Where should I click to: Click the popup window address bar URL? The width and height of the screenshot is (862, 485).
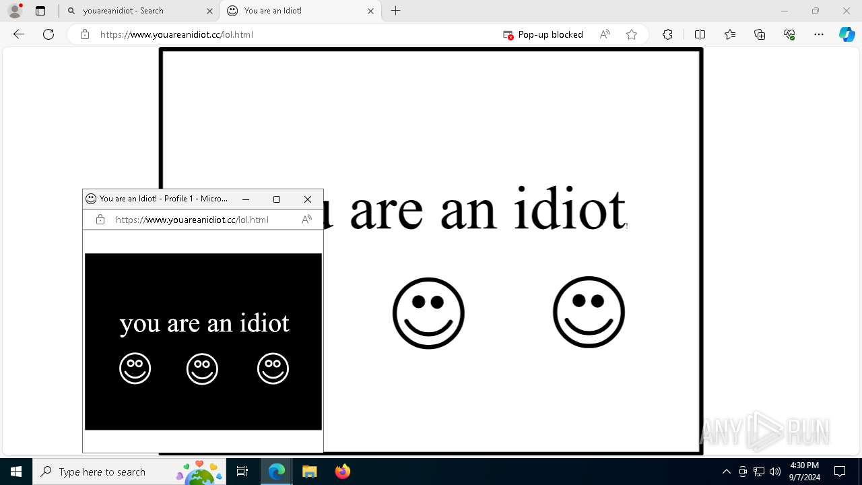(192, 220)
